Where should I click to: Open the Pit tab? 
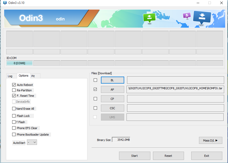tap(33, 76)
